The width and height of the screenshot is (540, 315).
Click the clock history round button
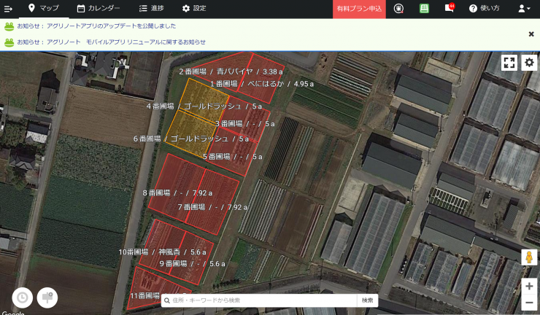[23, 297]
